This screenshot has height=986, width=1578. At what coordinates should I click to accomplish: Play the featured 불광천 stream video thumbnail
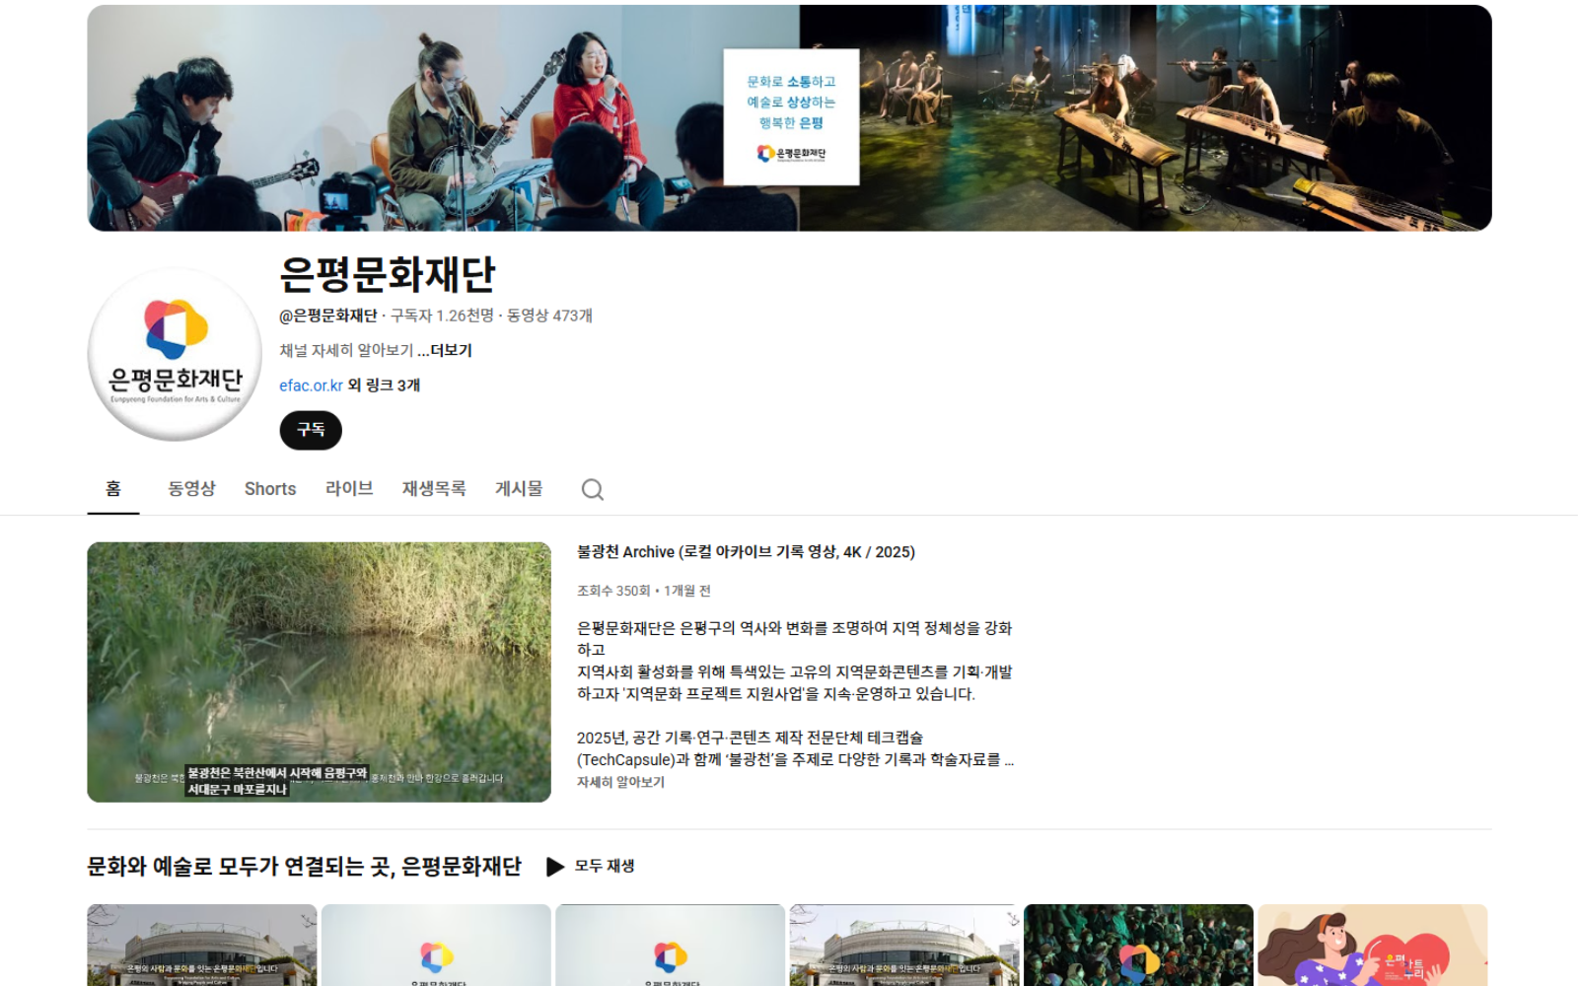[x=319, y=671]
